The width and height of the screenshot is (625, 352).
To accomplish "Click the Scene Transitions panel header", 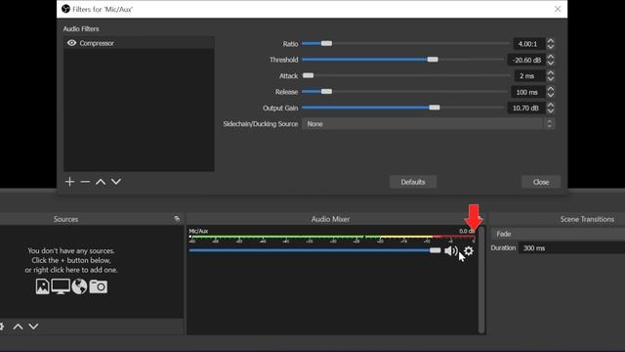I will point(587,219).
